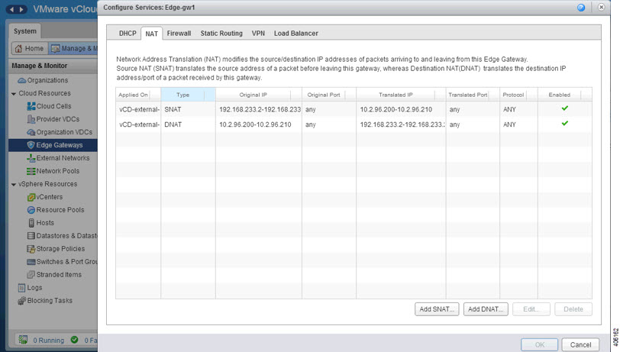This screenshot has height=352, width=620.
Task: Sort by the Protocol column header
Action: tap(518, 95)
